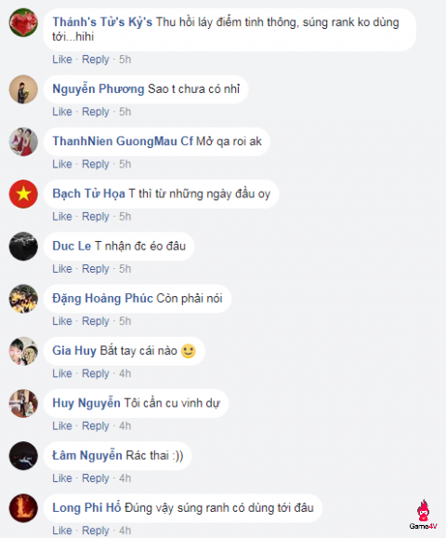Open ThanhNien GuongMau Cf's profile name
446x538 pixels.
point(123,141)
